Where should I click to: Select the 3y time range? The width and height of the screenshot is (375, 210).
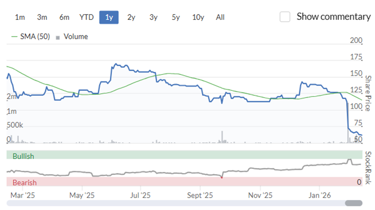tap(154, 17)
